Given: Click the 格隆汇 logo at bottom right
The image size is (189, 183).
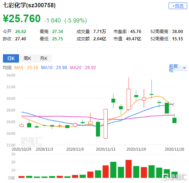Looking at the screenshot, I should (x=174, y=177).
